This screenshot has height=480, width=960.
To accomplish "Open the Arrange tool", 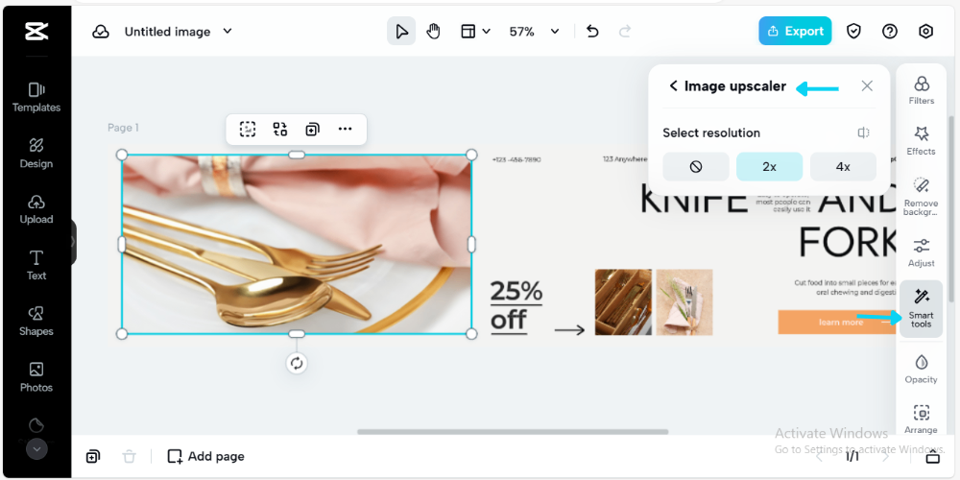I will [x=922, y=420].
